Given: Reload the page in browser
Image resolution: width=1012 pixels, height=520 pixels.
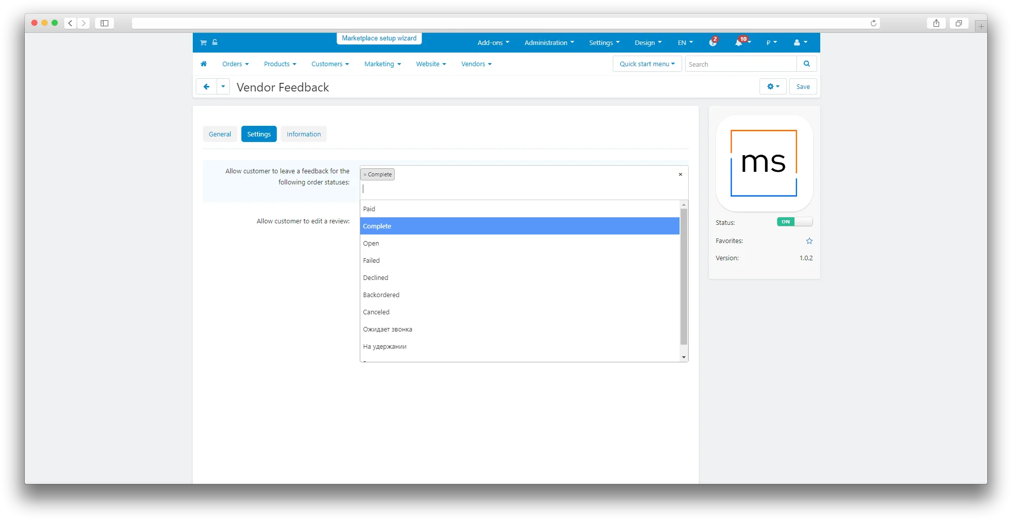Looking at the screenshot, I should point(873,23).
